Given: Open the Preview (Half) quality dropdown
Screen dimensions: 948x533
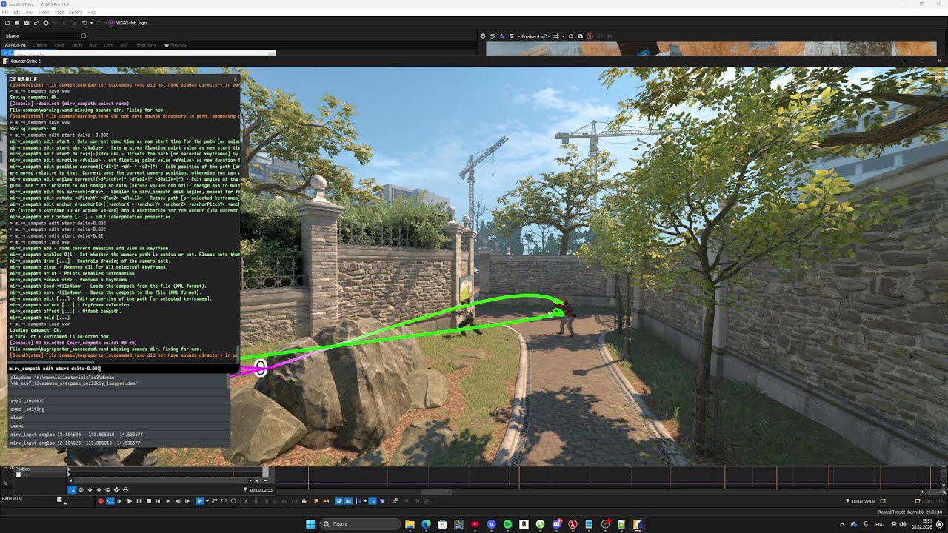Looking at the screenshot, I should [x=535, y=36].
